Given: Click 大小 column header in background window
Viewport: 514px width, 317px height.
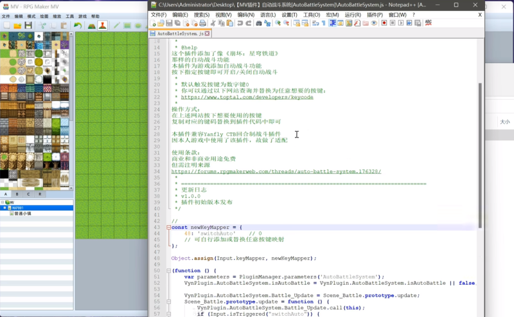Looking at the screenshot, I should pos(505,122).
